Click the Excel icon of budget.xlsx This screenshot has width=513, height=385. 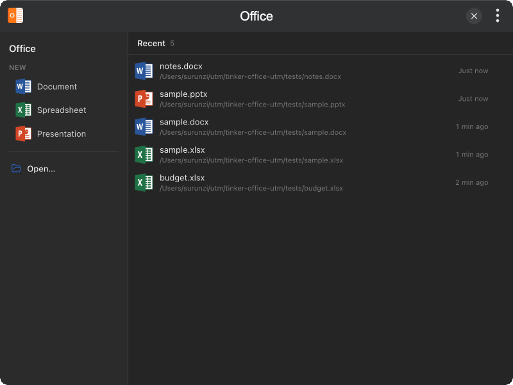(144, 182)
